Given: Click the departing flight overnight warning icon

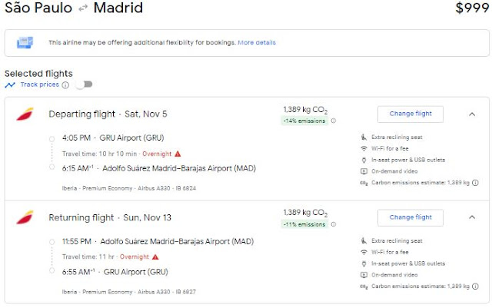Looking at the screenshot, I should (x=178, y=154).
